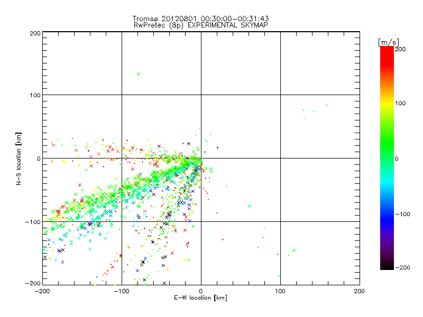Click the '-100' tick label on the E-W axis
The height and width of the screenshot is (317, 423).
[x=122, y=291]
